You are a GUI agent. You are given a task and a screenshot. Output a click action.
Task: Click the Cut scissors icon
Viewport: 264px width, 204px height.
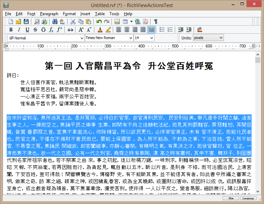[x=73, y=22]
